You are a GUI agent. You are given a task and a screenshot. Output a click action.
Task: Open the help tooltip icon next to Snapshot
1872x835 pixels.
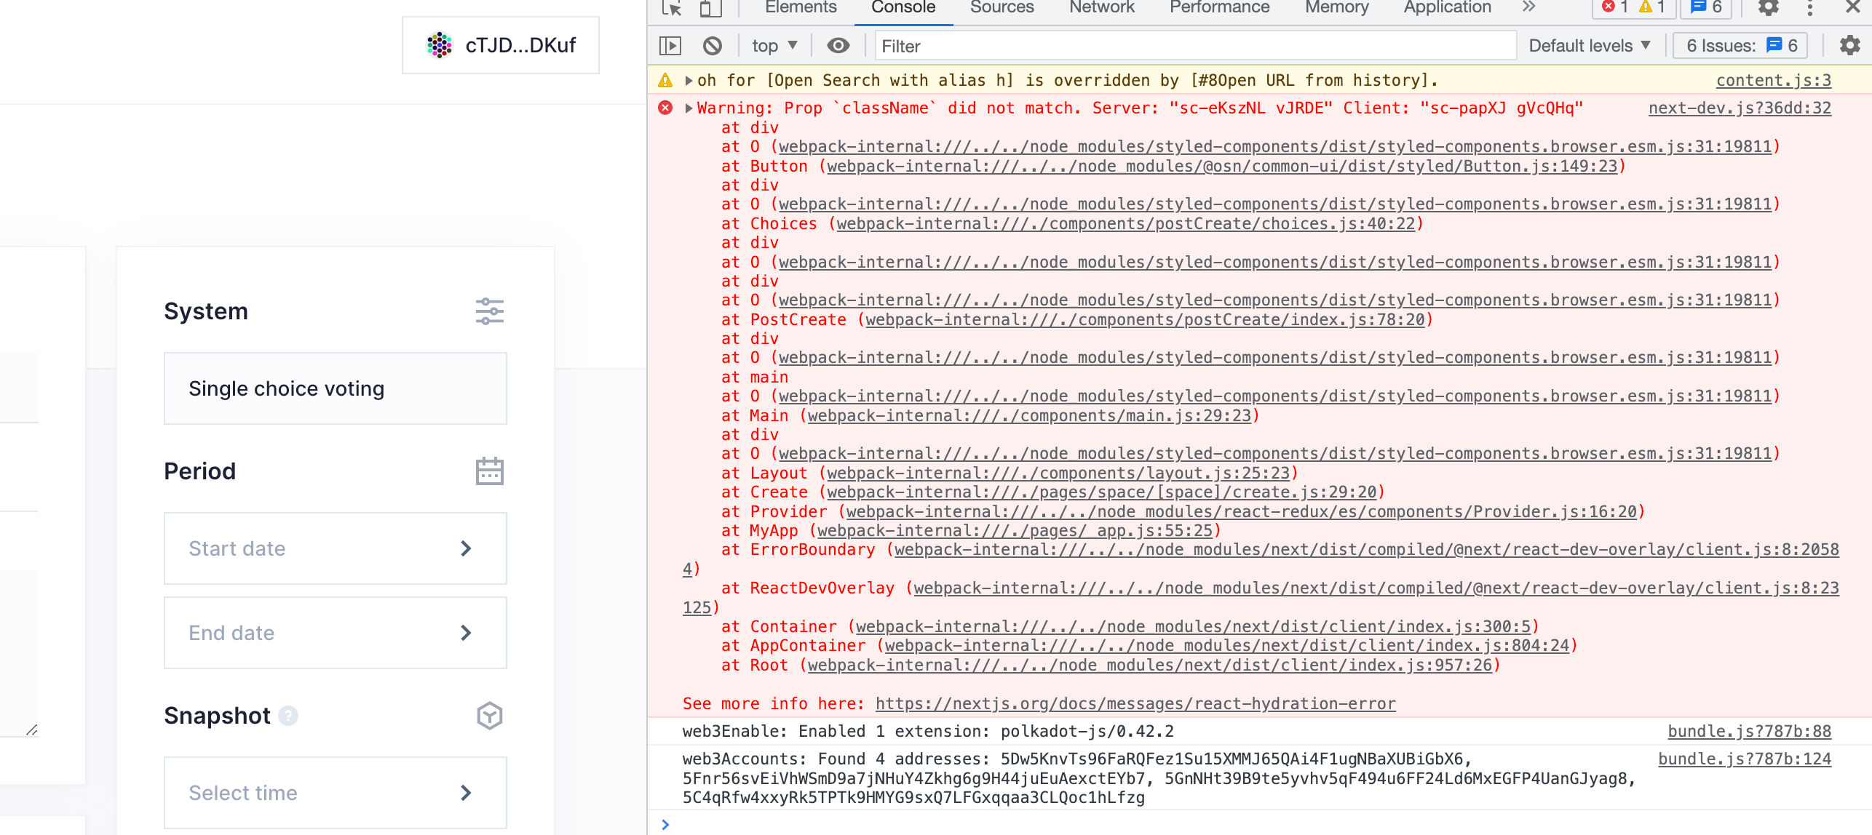click(288, 717)
